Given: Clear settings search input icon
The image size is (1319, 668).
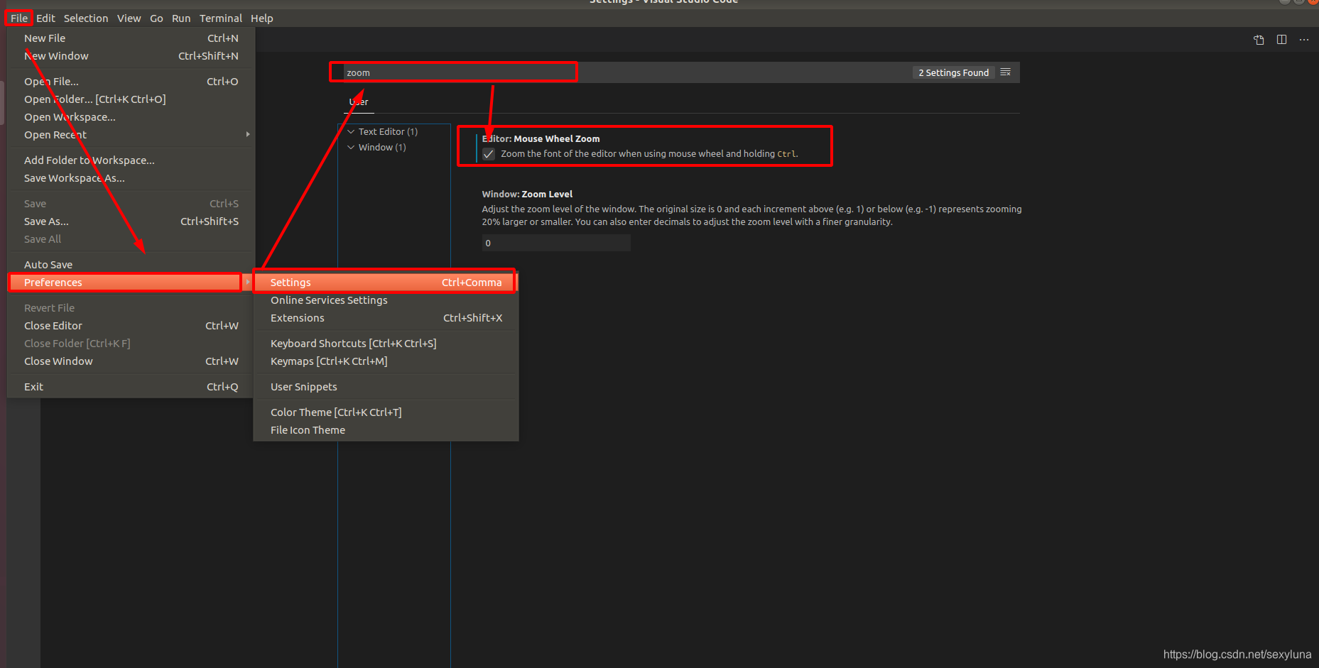Looking at the screenshot, I should click(x=1005, y=72).
